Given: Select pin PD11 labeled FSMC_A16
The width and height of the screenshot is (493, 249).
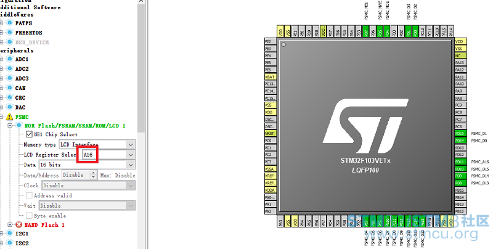Looking at the screenshot, I should [460, 162].
